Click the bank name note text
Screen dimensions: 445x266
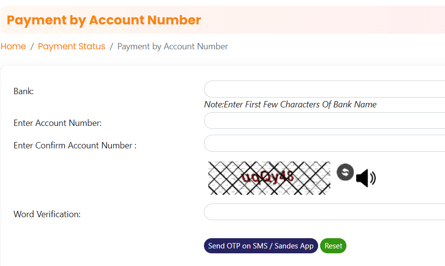(x=290, y=104)
